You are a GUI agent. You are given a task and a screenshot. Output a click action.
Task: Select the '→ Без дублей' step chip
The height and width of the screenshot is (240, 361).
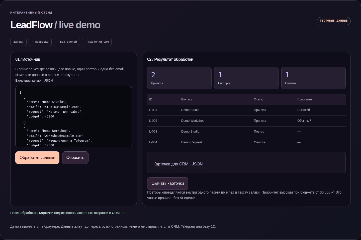[x=67, y=42]
